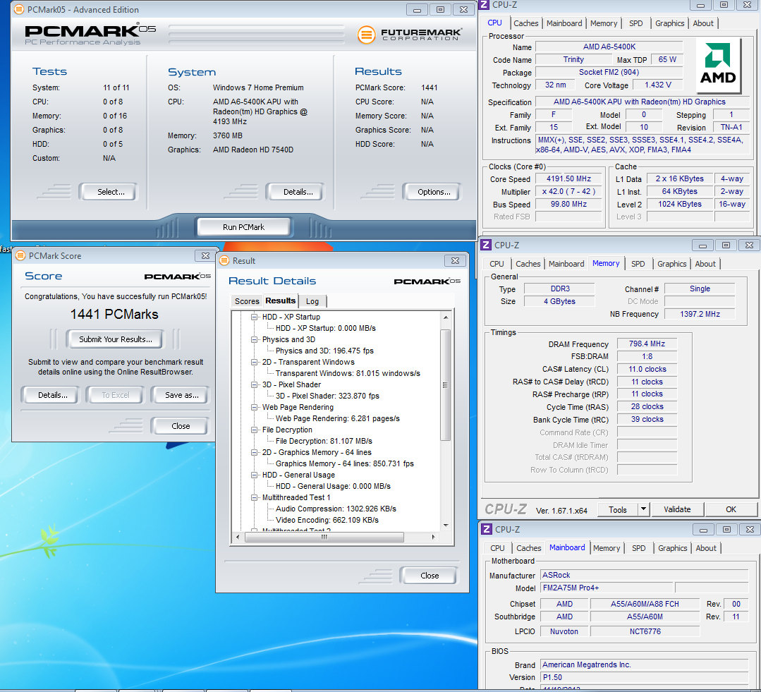
Task: Click the Run PCMark button
Action: tap(243, 226)
